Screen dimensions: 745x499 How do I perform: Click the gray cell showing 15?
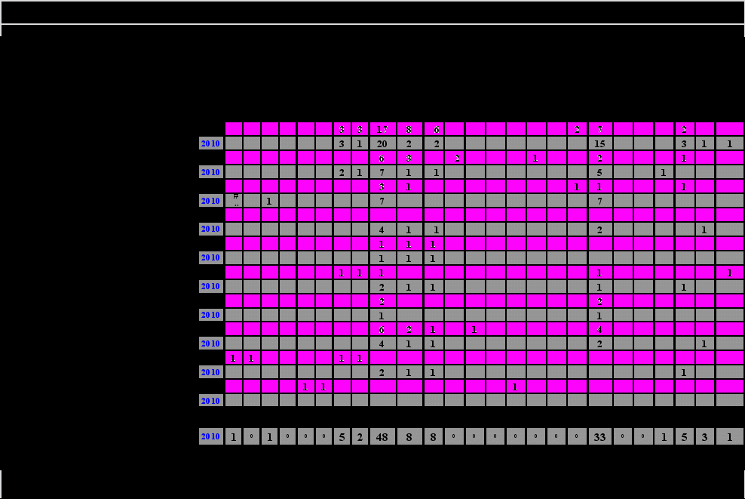[599, 143]
